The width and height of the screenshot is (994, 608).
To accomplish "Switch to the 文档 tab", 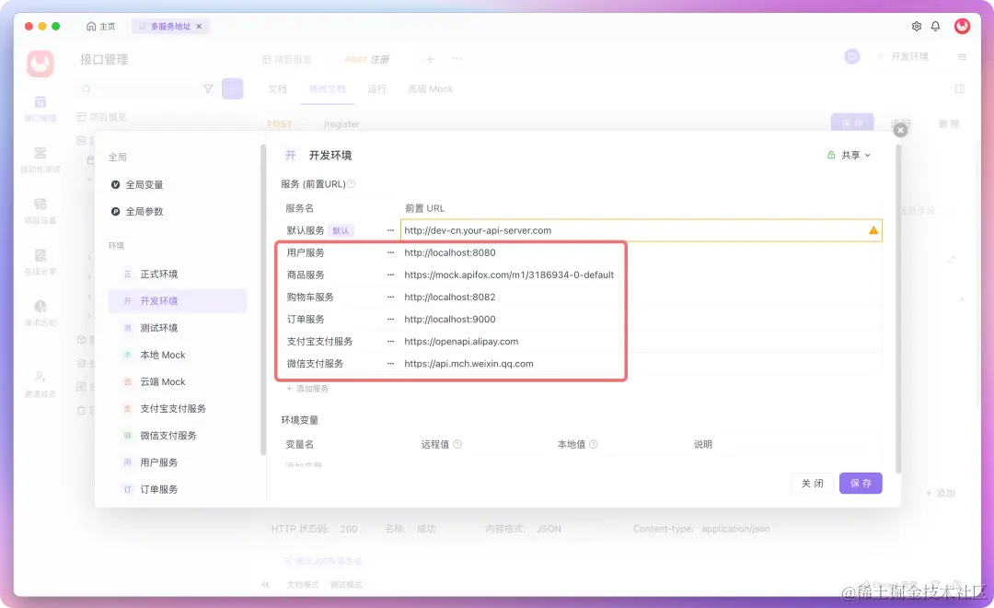I will pos(277,88).
